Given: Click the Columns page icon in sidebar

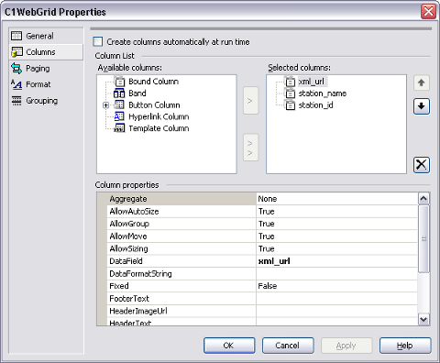Looking at the screenshot, I should tap(16, 52).
